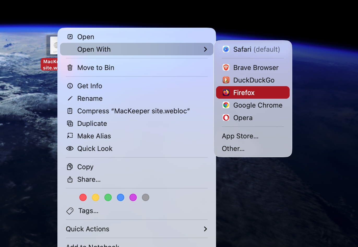The image size is (358, 247).
Task: Click the red Opera O icon
Action: point(226,117)
